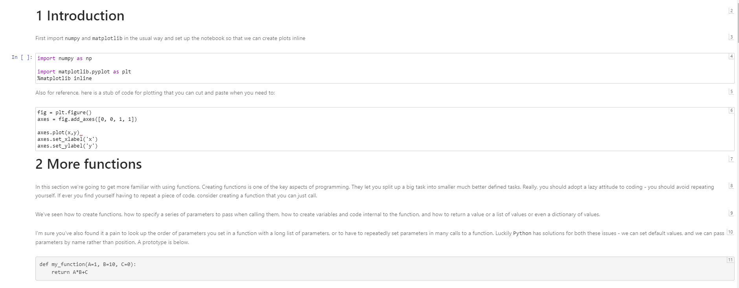Click the cell number 6 badge
Screen dimensions: 739x288
point(731,111)
